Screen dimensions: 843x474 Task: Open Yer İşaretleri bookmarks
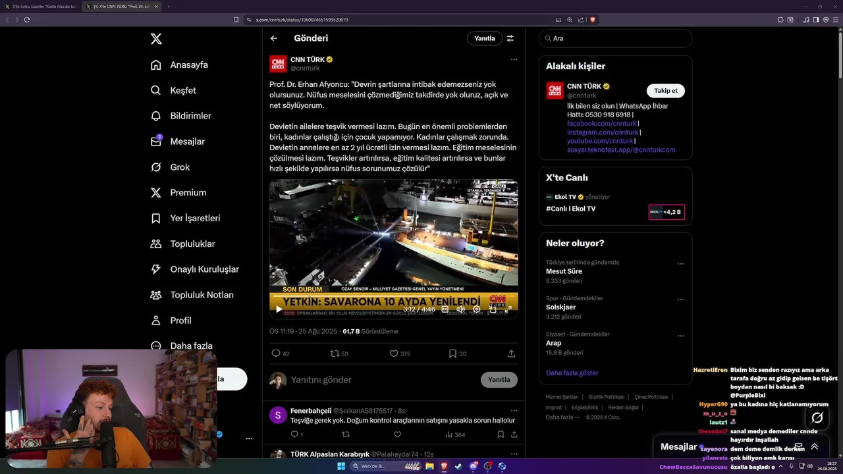(185, 218)
